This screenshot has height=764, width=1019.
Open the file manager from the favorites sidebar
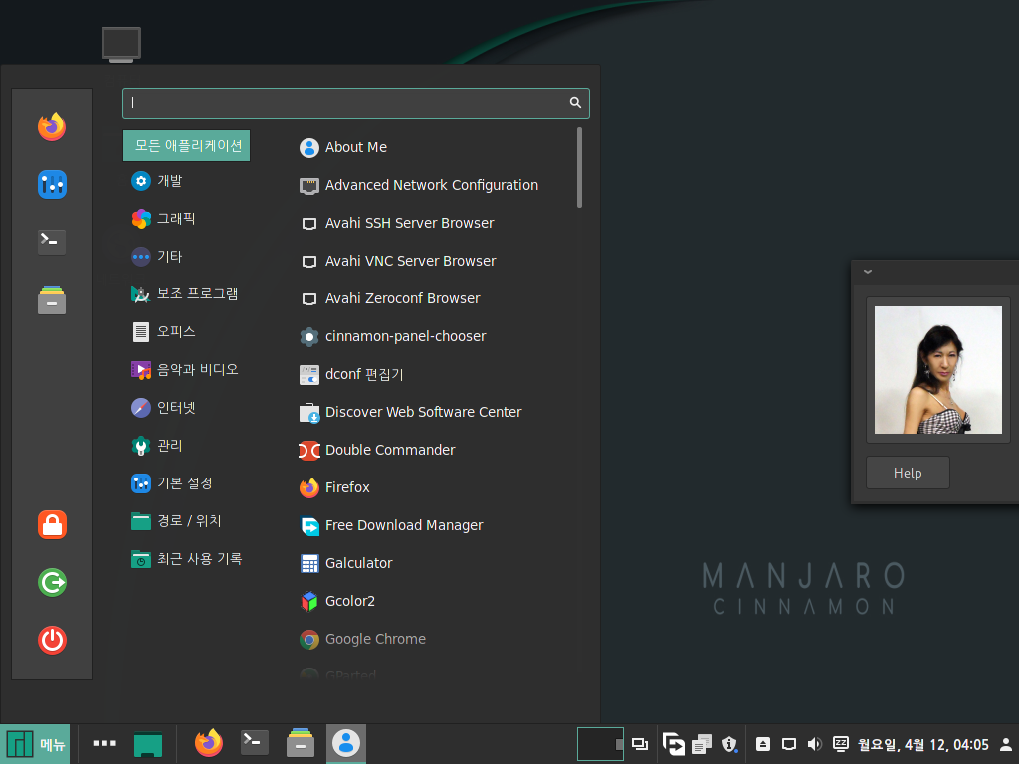(52, 299)
